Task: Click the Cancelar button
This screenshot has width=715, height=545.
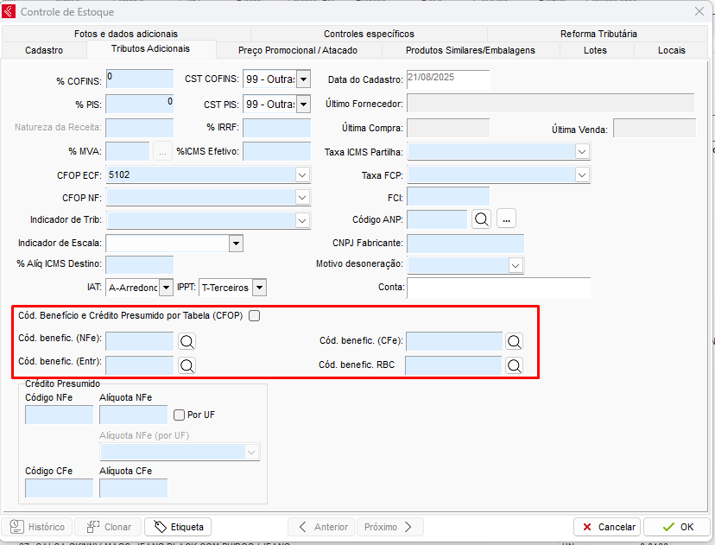Action: (607, 527)
